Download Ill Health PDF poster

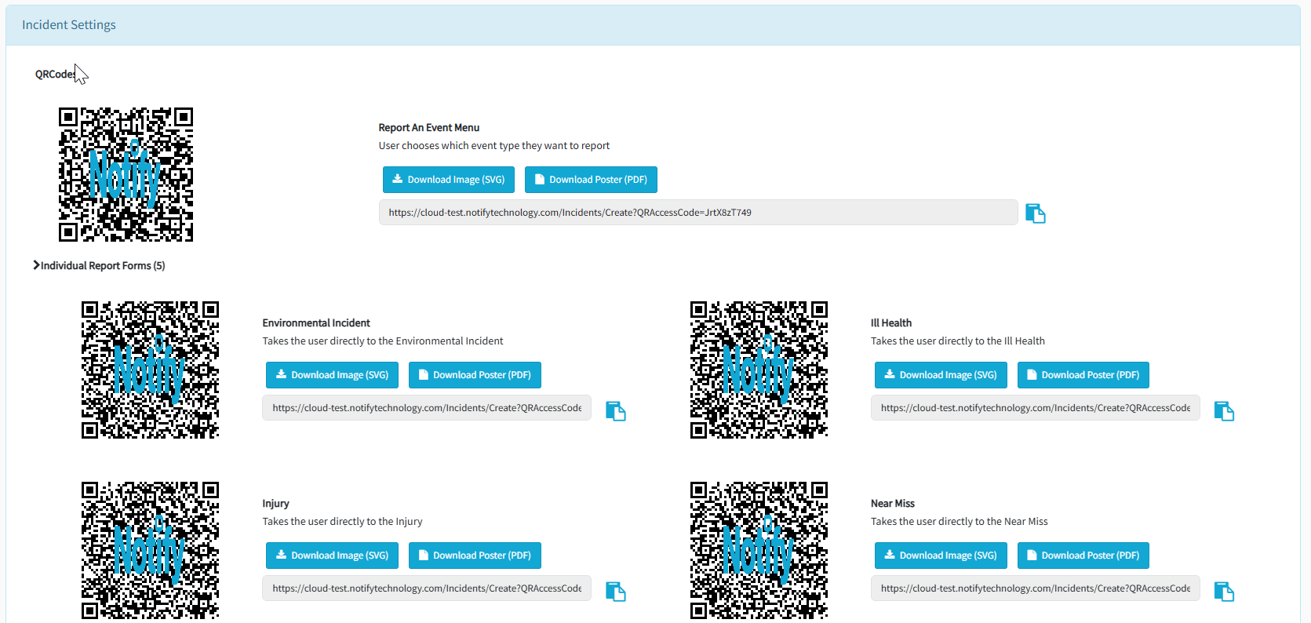tap(1083, 375)
